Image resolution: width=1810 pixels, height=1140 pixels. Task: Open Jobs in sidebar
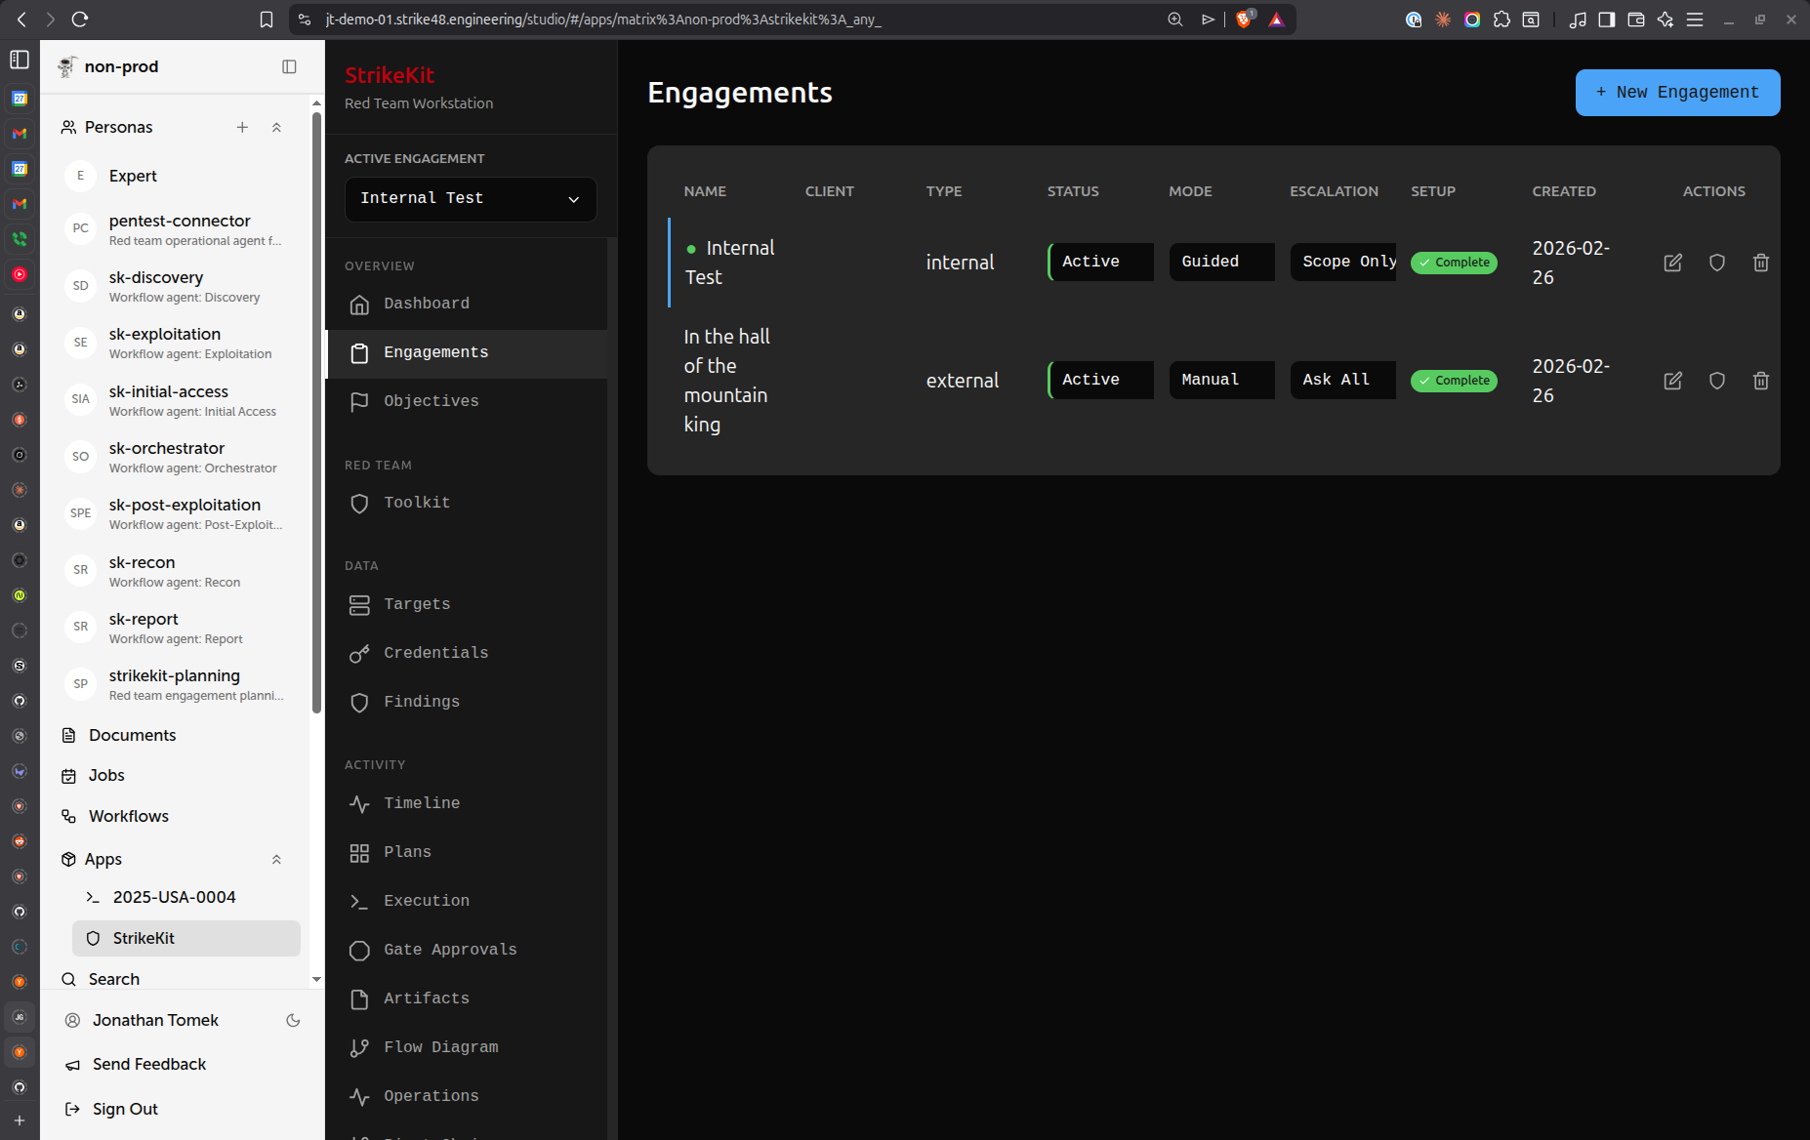(x=106, y=775)
